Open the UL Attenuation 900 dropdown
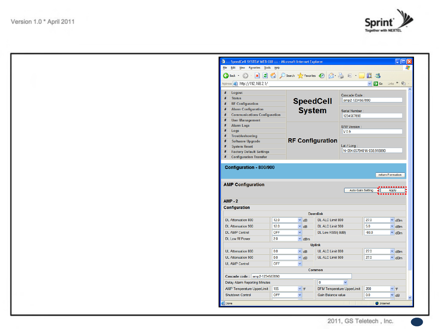The width and height of the screenshot is (439, 329). (x=300, y=257)
